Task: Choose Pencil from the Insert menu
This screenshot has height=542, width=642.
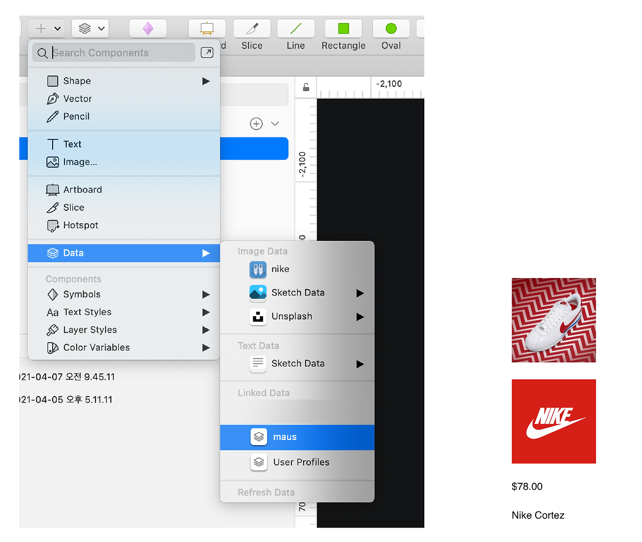Action: click(124, 116)
